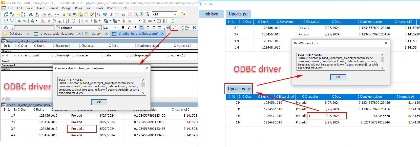Toggle Underline formatting
The width and height of the screenshot is (420, 147).
pyautogui.click(x=135, y=28)
